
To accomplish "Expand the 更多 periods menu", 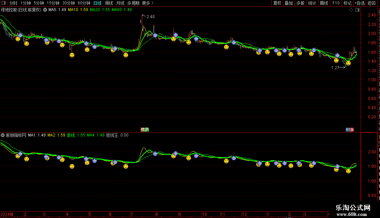I will pos(148,3).
